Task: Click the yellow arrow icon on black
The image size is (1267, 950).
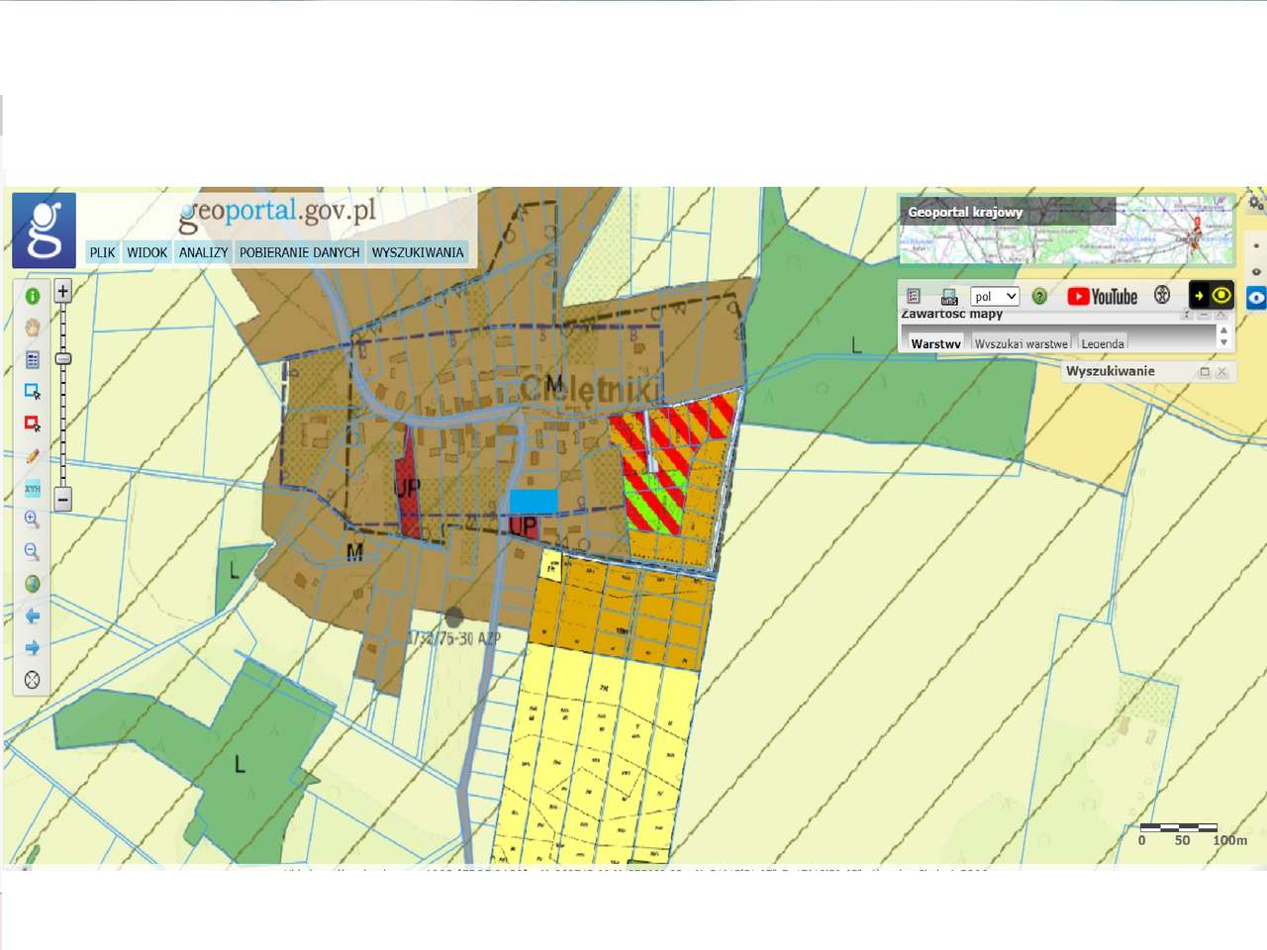Action: coord(1200,295)
